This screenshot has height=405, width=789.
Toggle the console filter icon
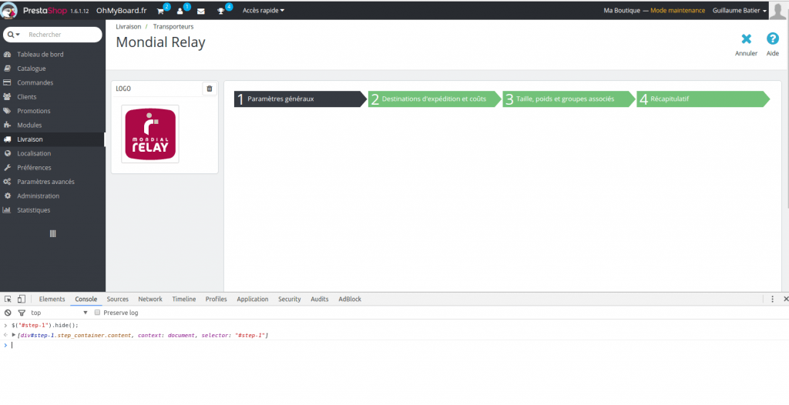point(22,313)
